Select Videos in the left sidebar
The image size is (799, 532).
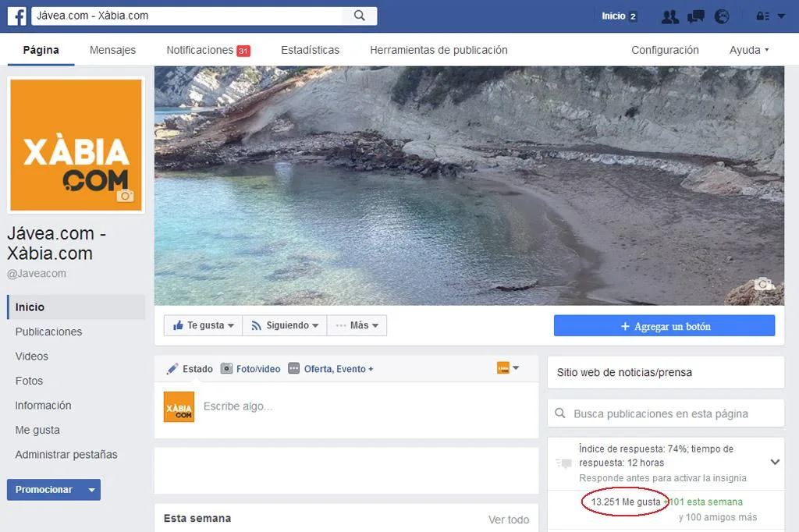click(31, 356)
